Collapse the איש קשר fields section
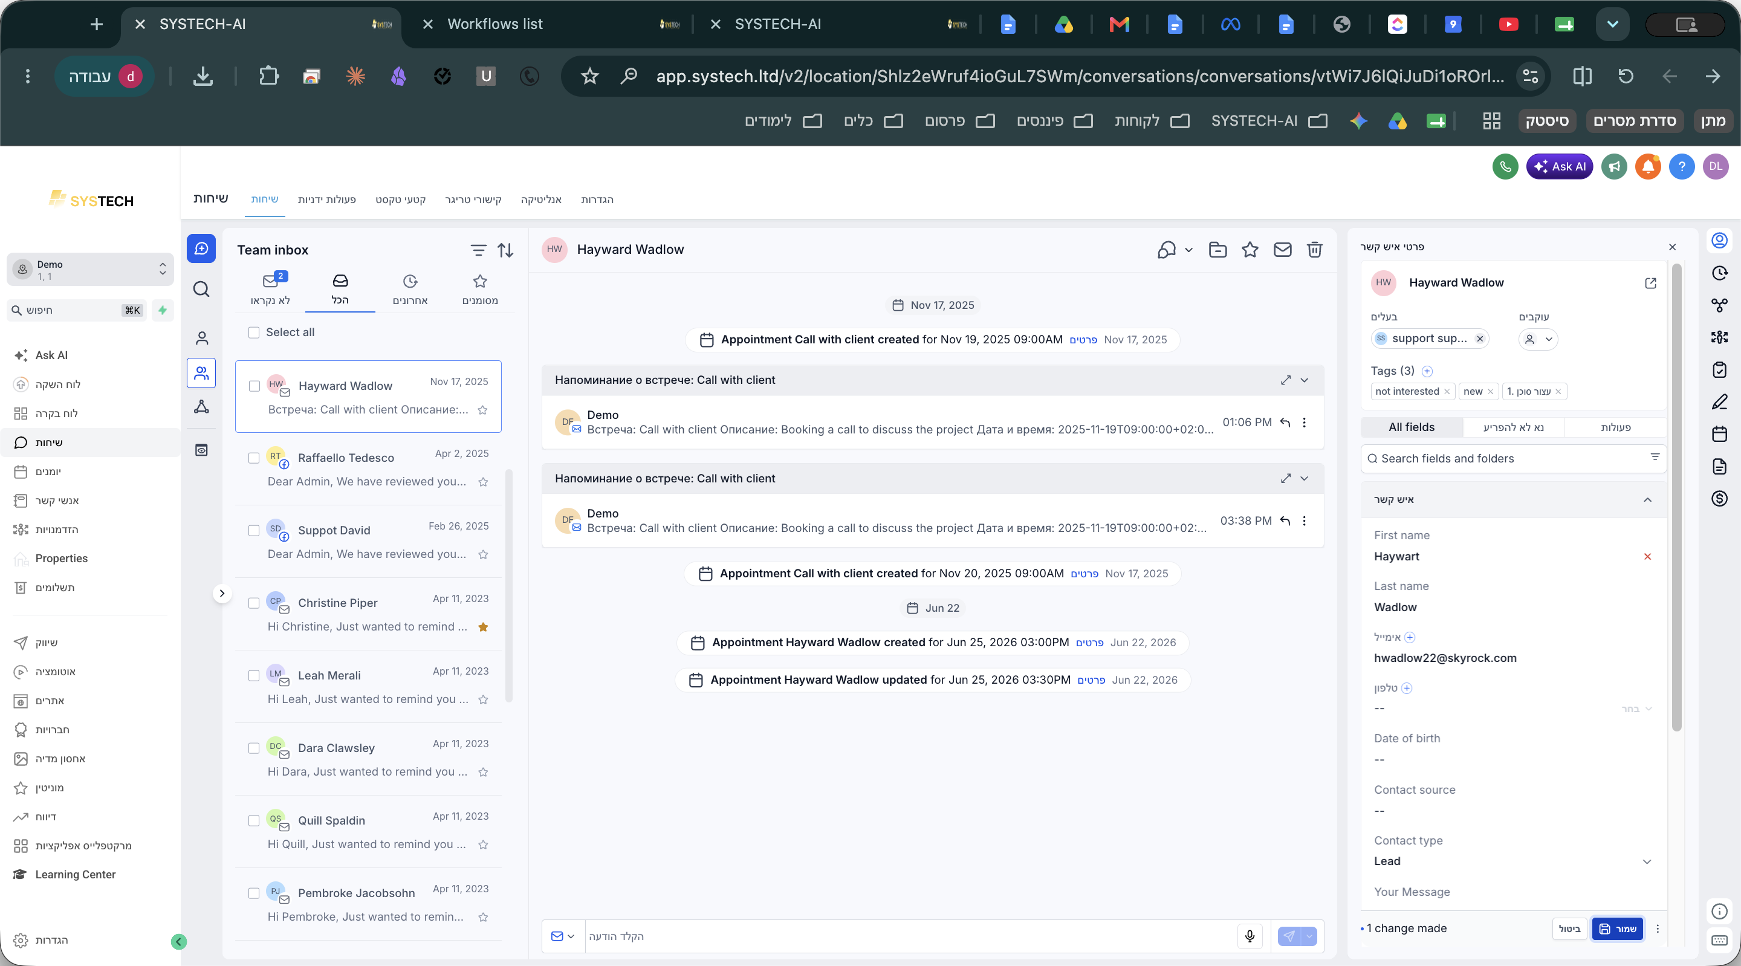 click(x=1647, y=499)
